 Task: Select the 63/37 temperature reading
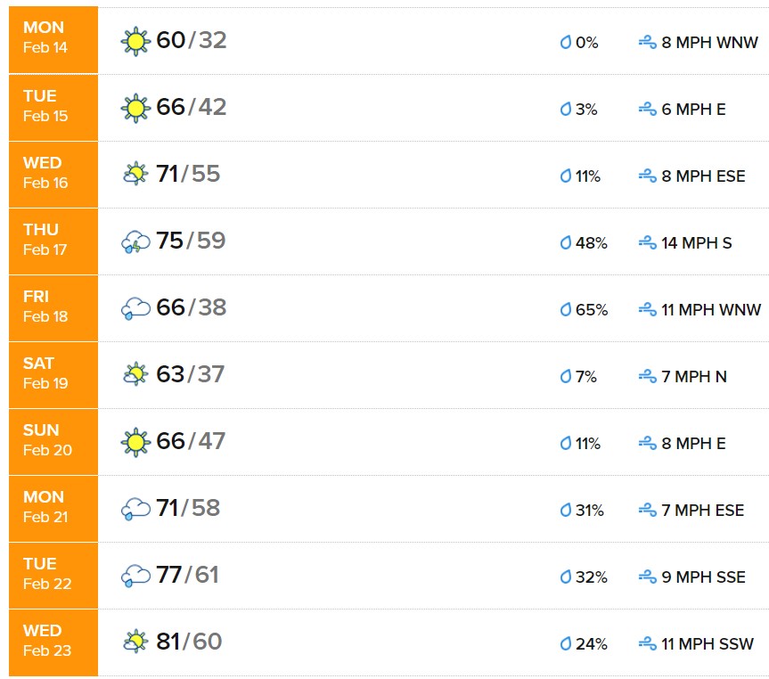[191, 374]
